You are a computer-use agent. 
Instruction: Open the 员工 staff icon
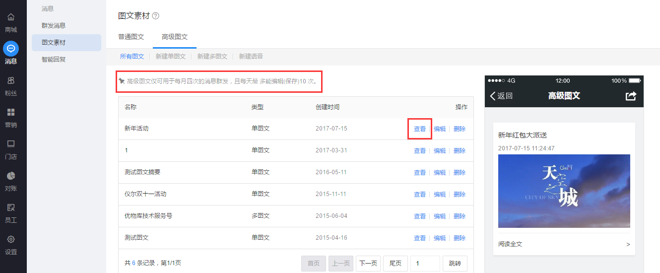pos(11,207)
